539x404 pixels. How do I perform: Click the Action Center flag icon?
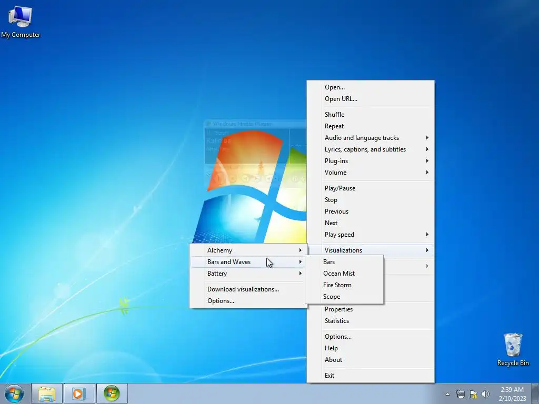[x=473, y=394]
